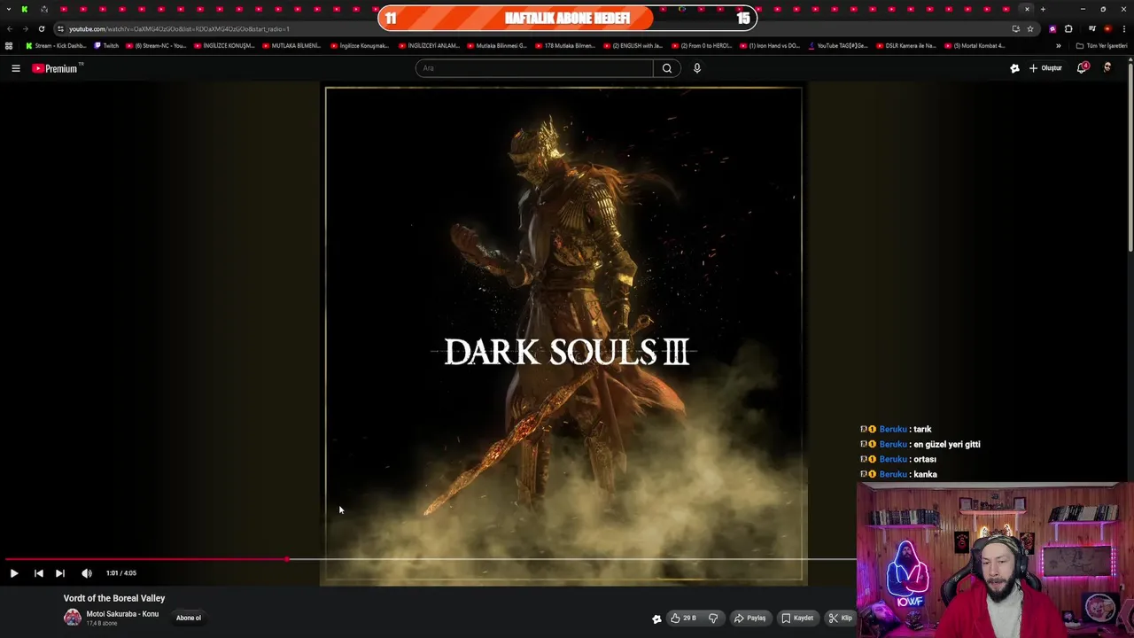Open Mortal Kombat 4 bookmark
The width and height of the screenshot is (1134, 638).
(x=975, y=45)
